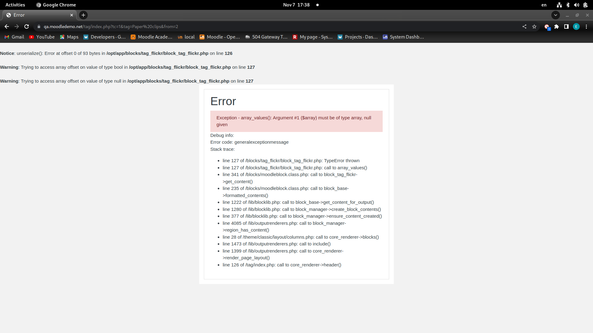
Task: Switch the en keyboard layout
Action: pos(544,5)
